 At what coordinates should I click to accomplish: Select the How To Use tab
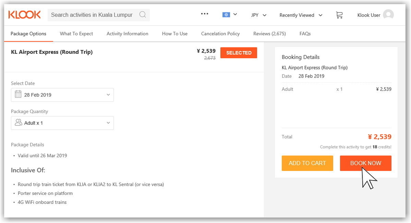pos(175,34)
